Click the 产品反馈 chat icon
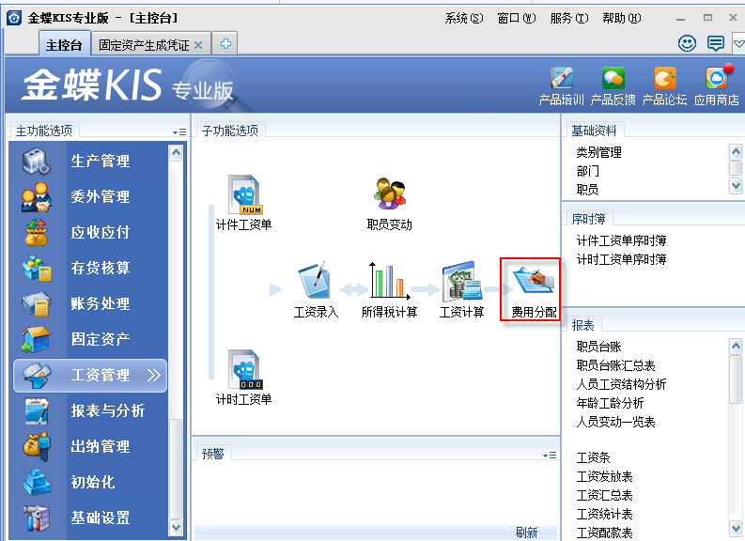The height and width of the screenshot is (541, 745). coord(613,78)
